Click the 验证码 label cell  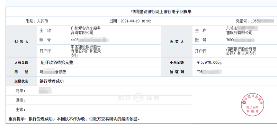177,72
